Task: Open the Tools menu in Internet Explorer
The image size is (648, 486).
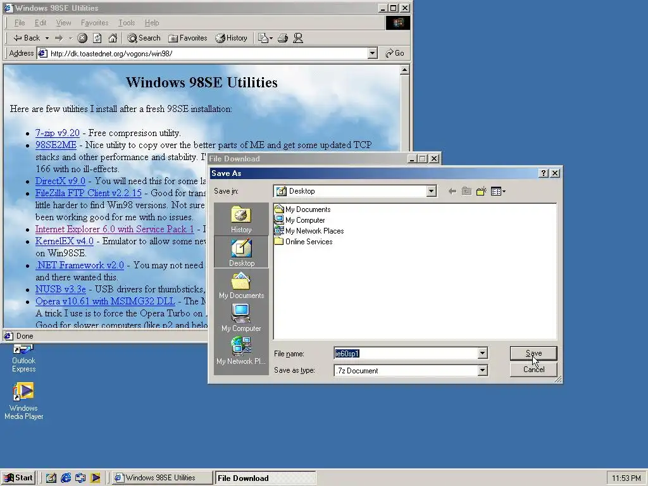Action: 127,23
